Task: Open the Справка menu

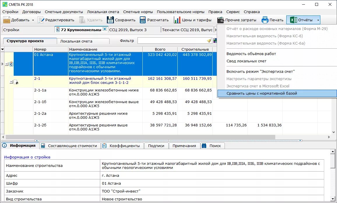Action: 252,12
